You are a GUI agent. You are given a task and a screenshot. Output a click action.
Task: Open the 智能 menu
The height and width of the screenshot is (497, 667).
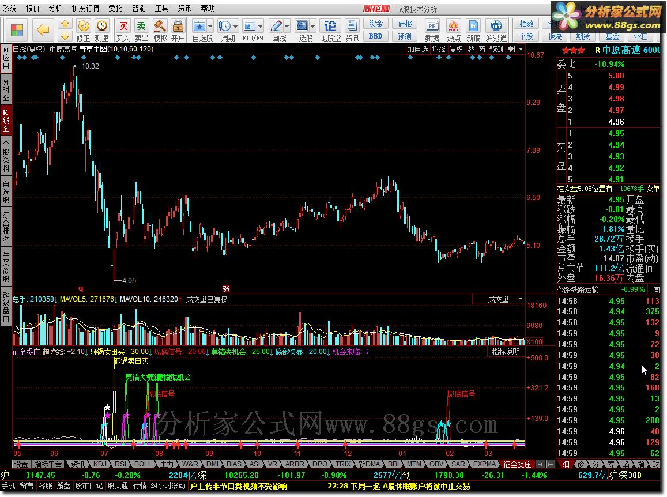pyautogui.click(x=138, y=8)
